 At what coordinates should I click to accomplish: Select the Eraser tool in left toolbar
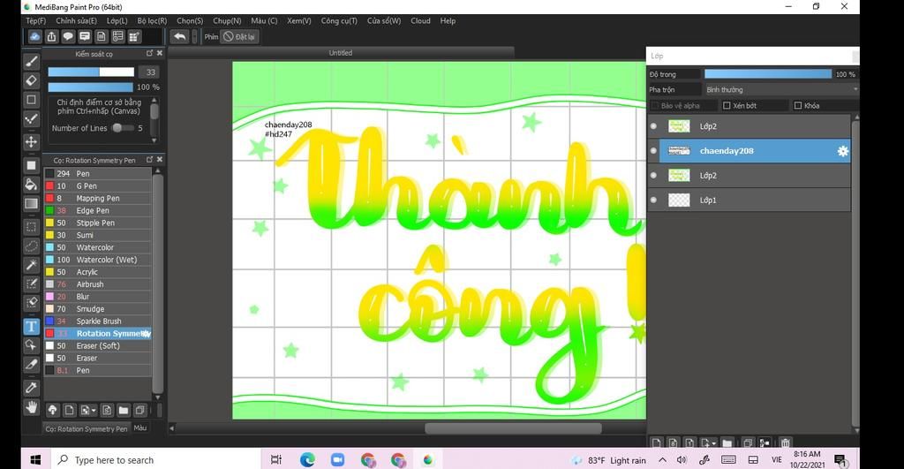[32, 80]
